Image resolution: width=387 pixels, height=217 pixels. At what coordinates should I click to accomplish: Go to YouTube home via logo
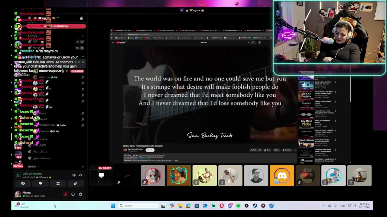[x=122, y=42]
